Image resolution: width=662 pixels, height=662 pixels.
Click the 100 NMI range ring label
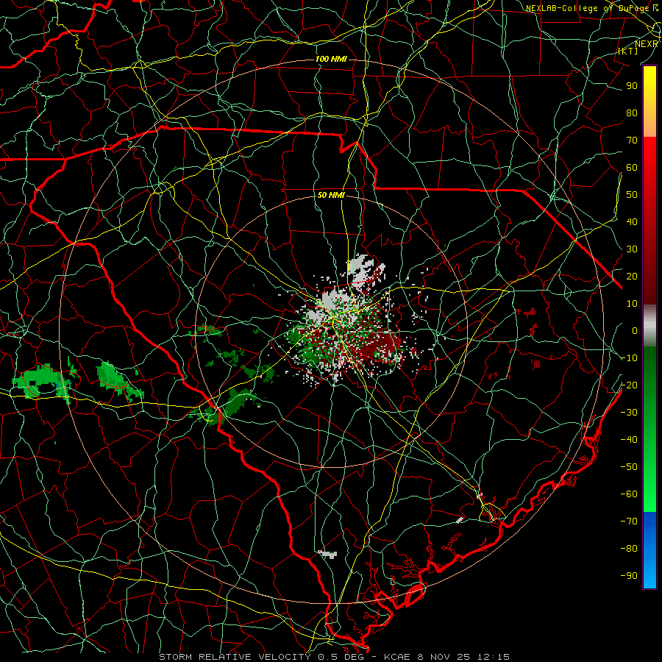(331, 59)
